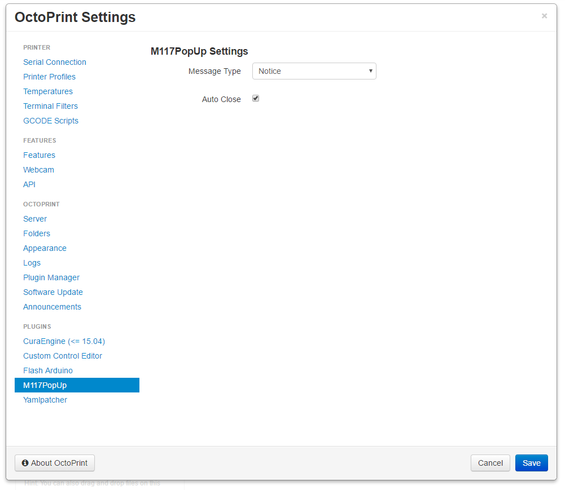
Task: Open Plugin Manager
Action: (51, 277)
